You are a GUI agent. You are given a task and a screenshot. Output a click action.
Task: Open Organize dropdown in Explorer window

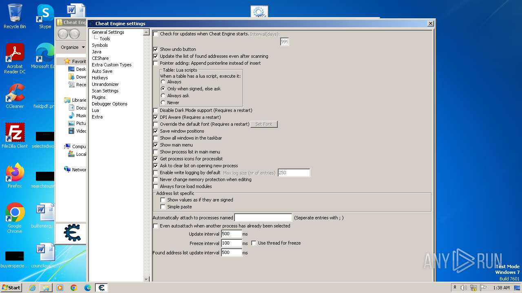[x=73, y=47]
